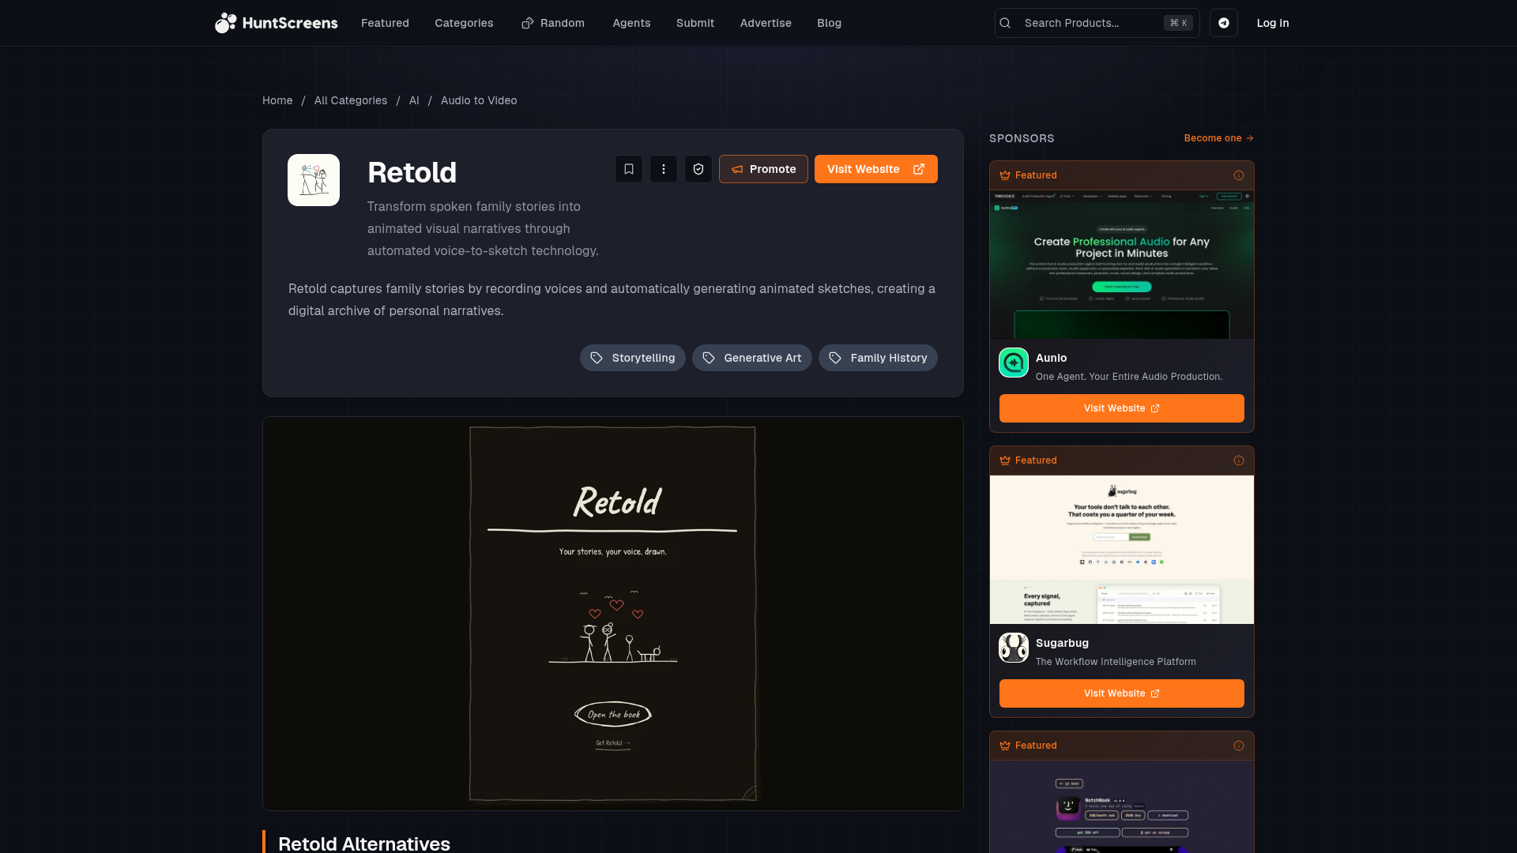Screen dimensions: 1517x853
Task: Open the three-dot more options menu
Action: click(x=664, y=169)
